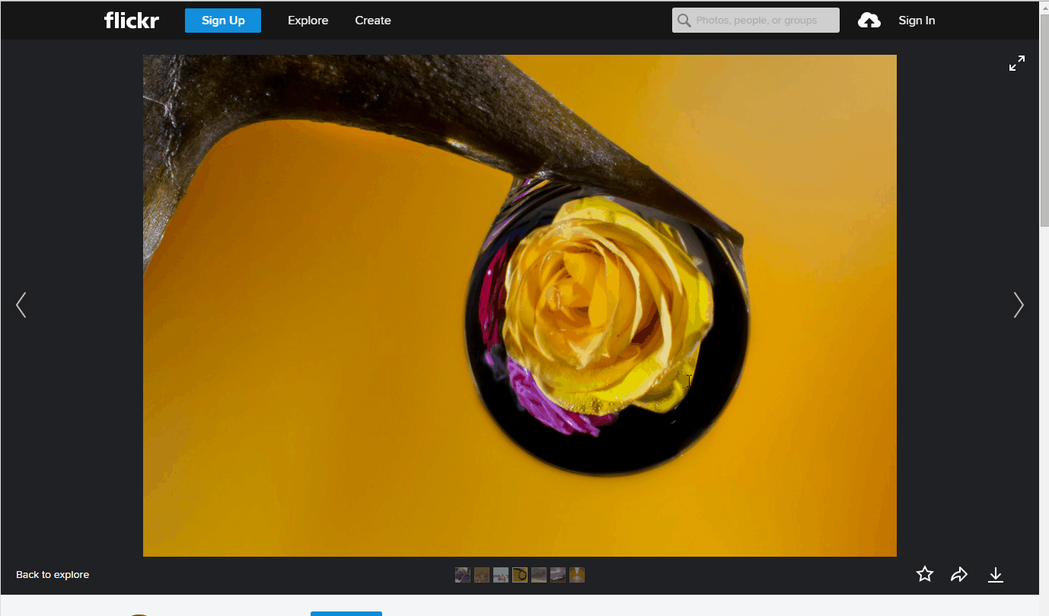The height and width of the screenshot is (616, 1049).
Task: Select highlighted yellow rose thumbnail
Action: point(520,575)
